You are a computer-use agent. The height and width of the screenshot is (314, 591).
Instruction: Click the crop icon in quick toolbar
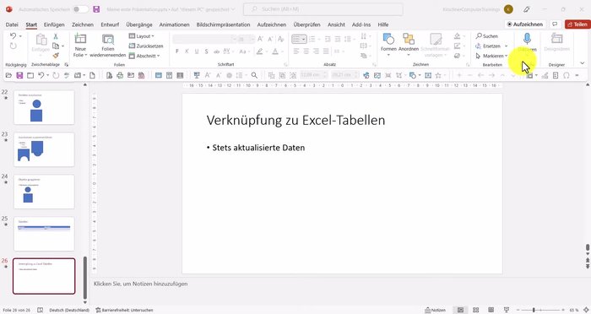399,75
